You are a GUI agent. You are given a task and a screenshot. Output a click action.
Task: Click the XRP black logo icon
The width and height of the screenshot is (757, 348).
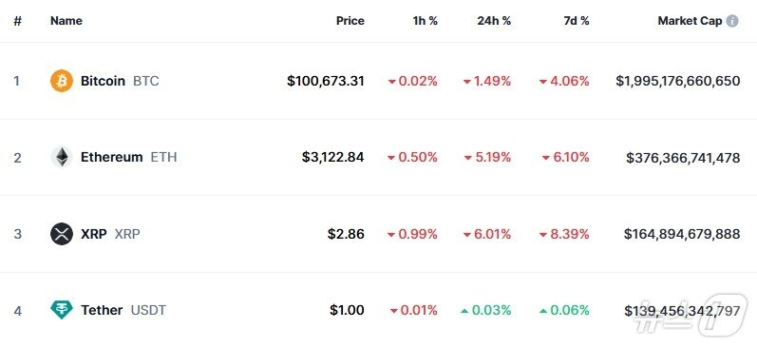tap(62, 234)
